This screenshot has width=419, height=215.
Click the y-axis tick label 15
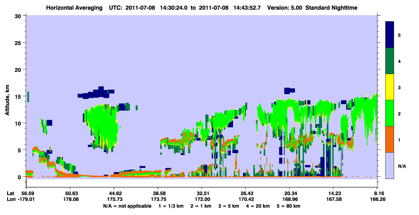[19, 96]
